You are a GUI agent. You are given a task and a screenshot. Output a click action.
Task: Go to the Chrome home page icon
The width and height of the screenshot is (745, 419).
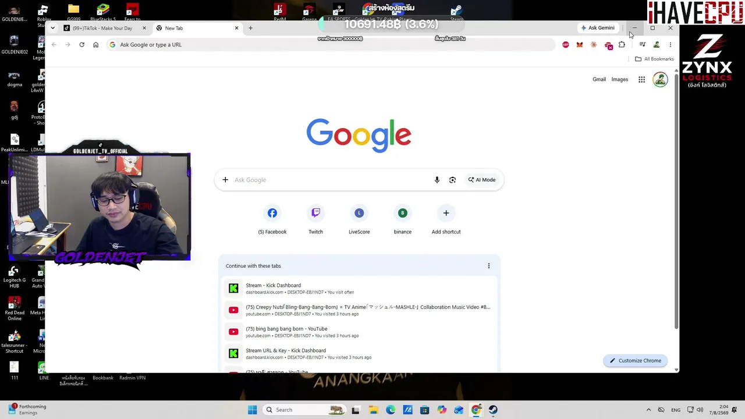tap(95, 45)
